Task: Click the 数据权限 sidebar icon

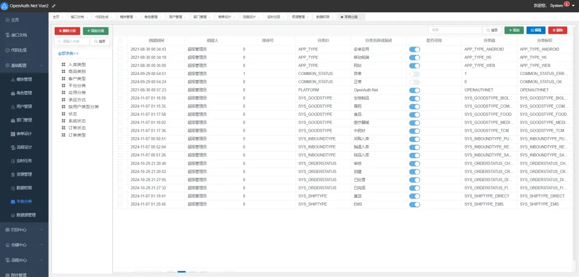Action: [13, 188]
